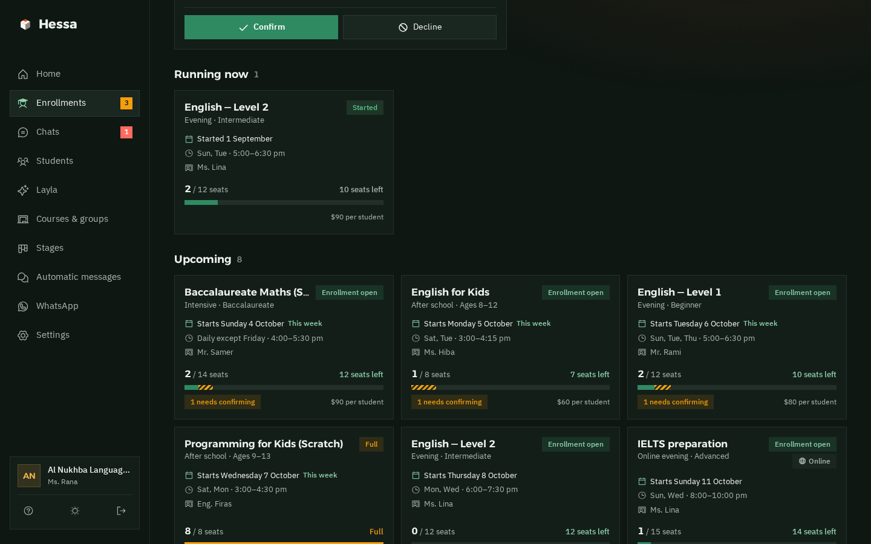Toggle light theme with sun icon
The image size is (871, 544).
pos(75,511)
